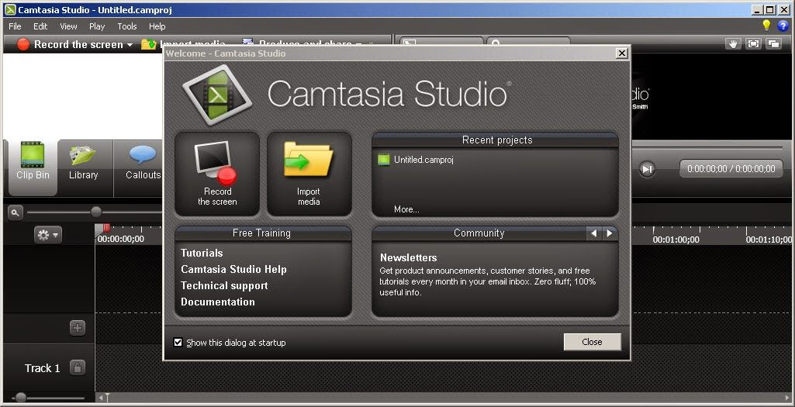Screen dimensions: 795x407
Task: Click the blue help question mark icon
Action: (783, 26)
